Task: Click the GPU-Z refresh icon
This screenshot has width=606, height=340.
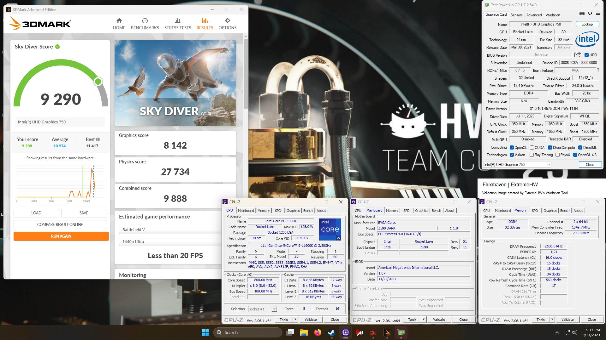Action: 590,14
